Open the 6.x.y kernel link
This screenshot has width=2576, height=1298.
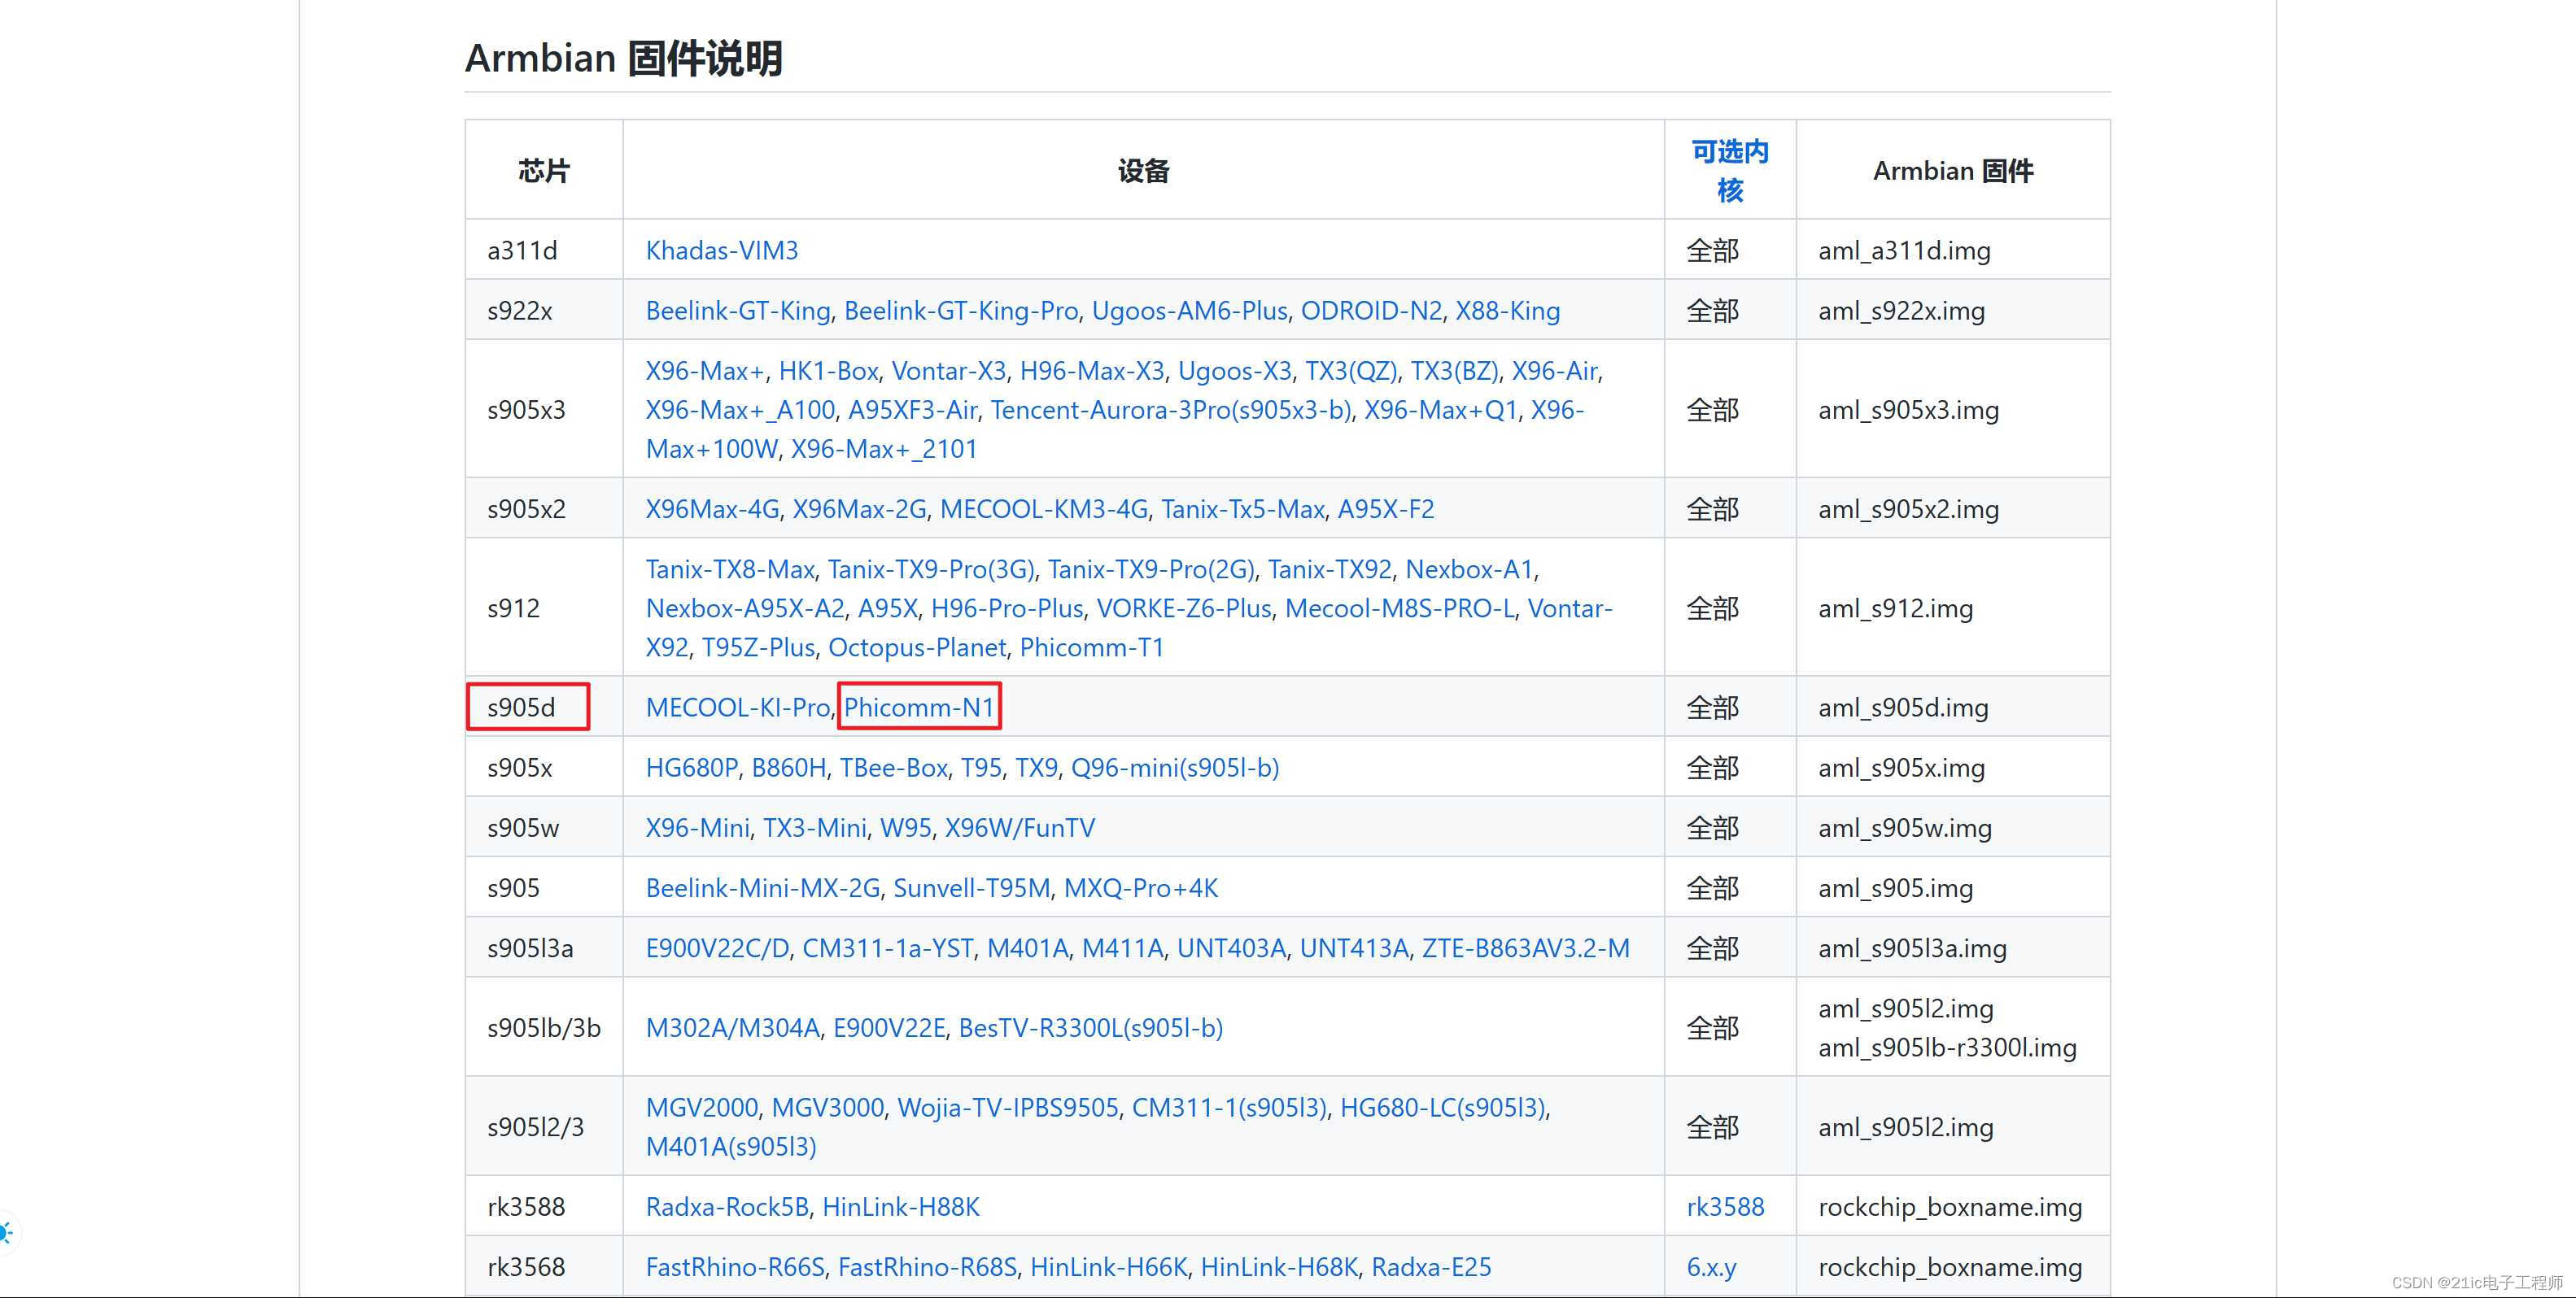pyautogui.click(x=1710, y=1267)
